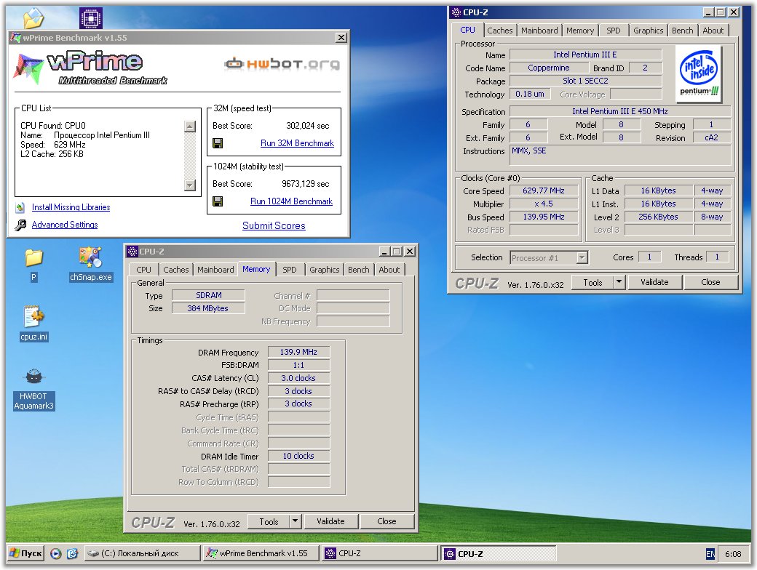Viewport: 757px width, 570px height.
Task: Click Close button in the CPU-Z Memory window
Action: pyautogui.click(x=387, y=521)
